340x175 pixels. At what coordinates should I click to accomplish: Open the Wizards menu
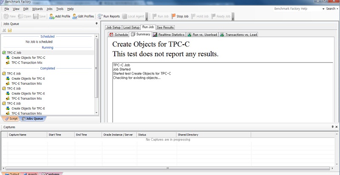(x=38, y=9)
